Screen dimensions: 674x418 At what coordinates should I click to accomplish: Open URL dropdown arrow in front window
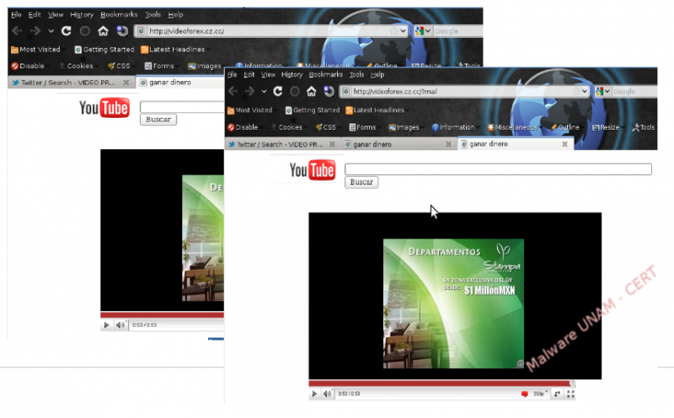tap(584, 91)
